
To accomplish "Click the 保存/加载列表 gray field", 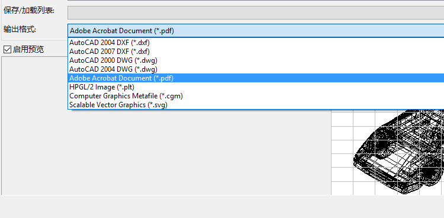I will click(256, 13).
